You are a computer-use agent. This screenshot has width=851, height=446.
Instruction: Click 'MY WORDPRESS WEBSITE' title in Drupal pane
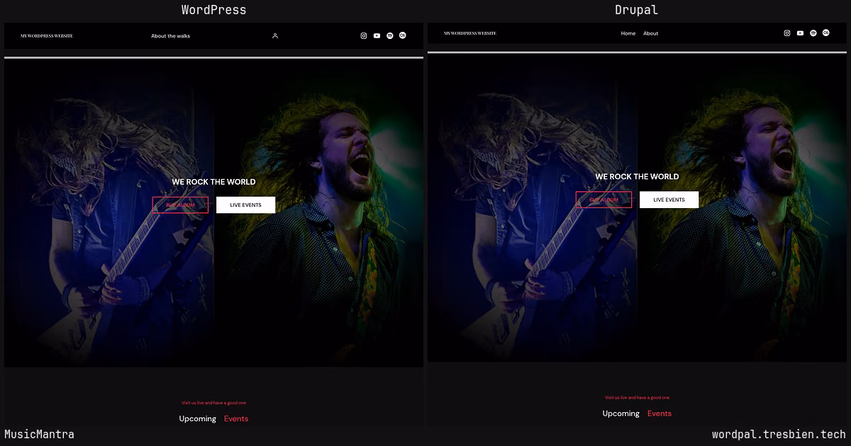coord(470,33)
